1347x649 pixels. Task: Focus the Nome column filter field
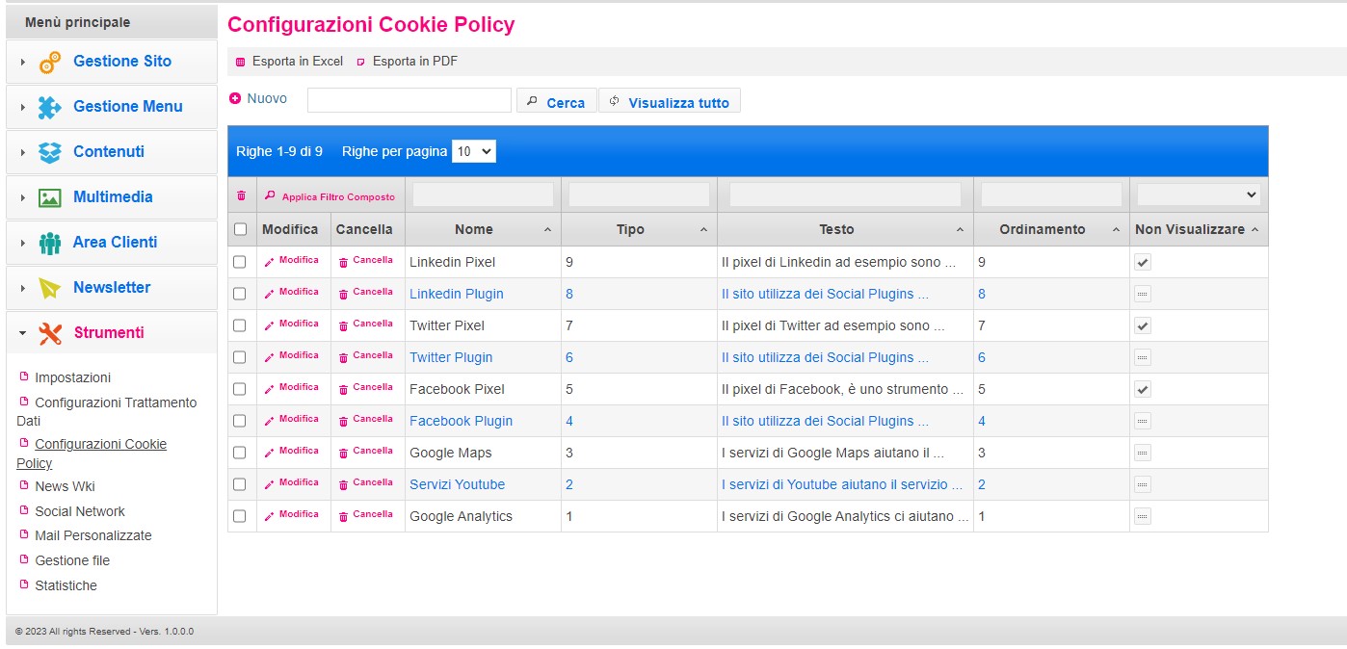[484, 195]
